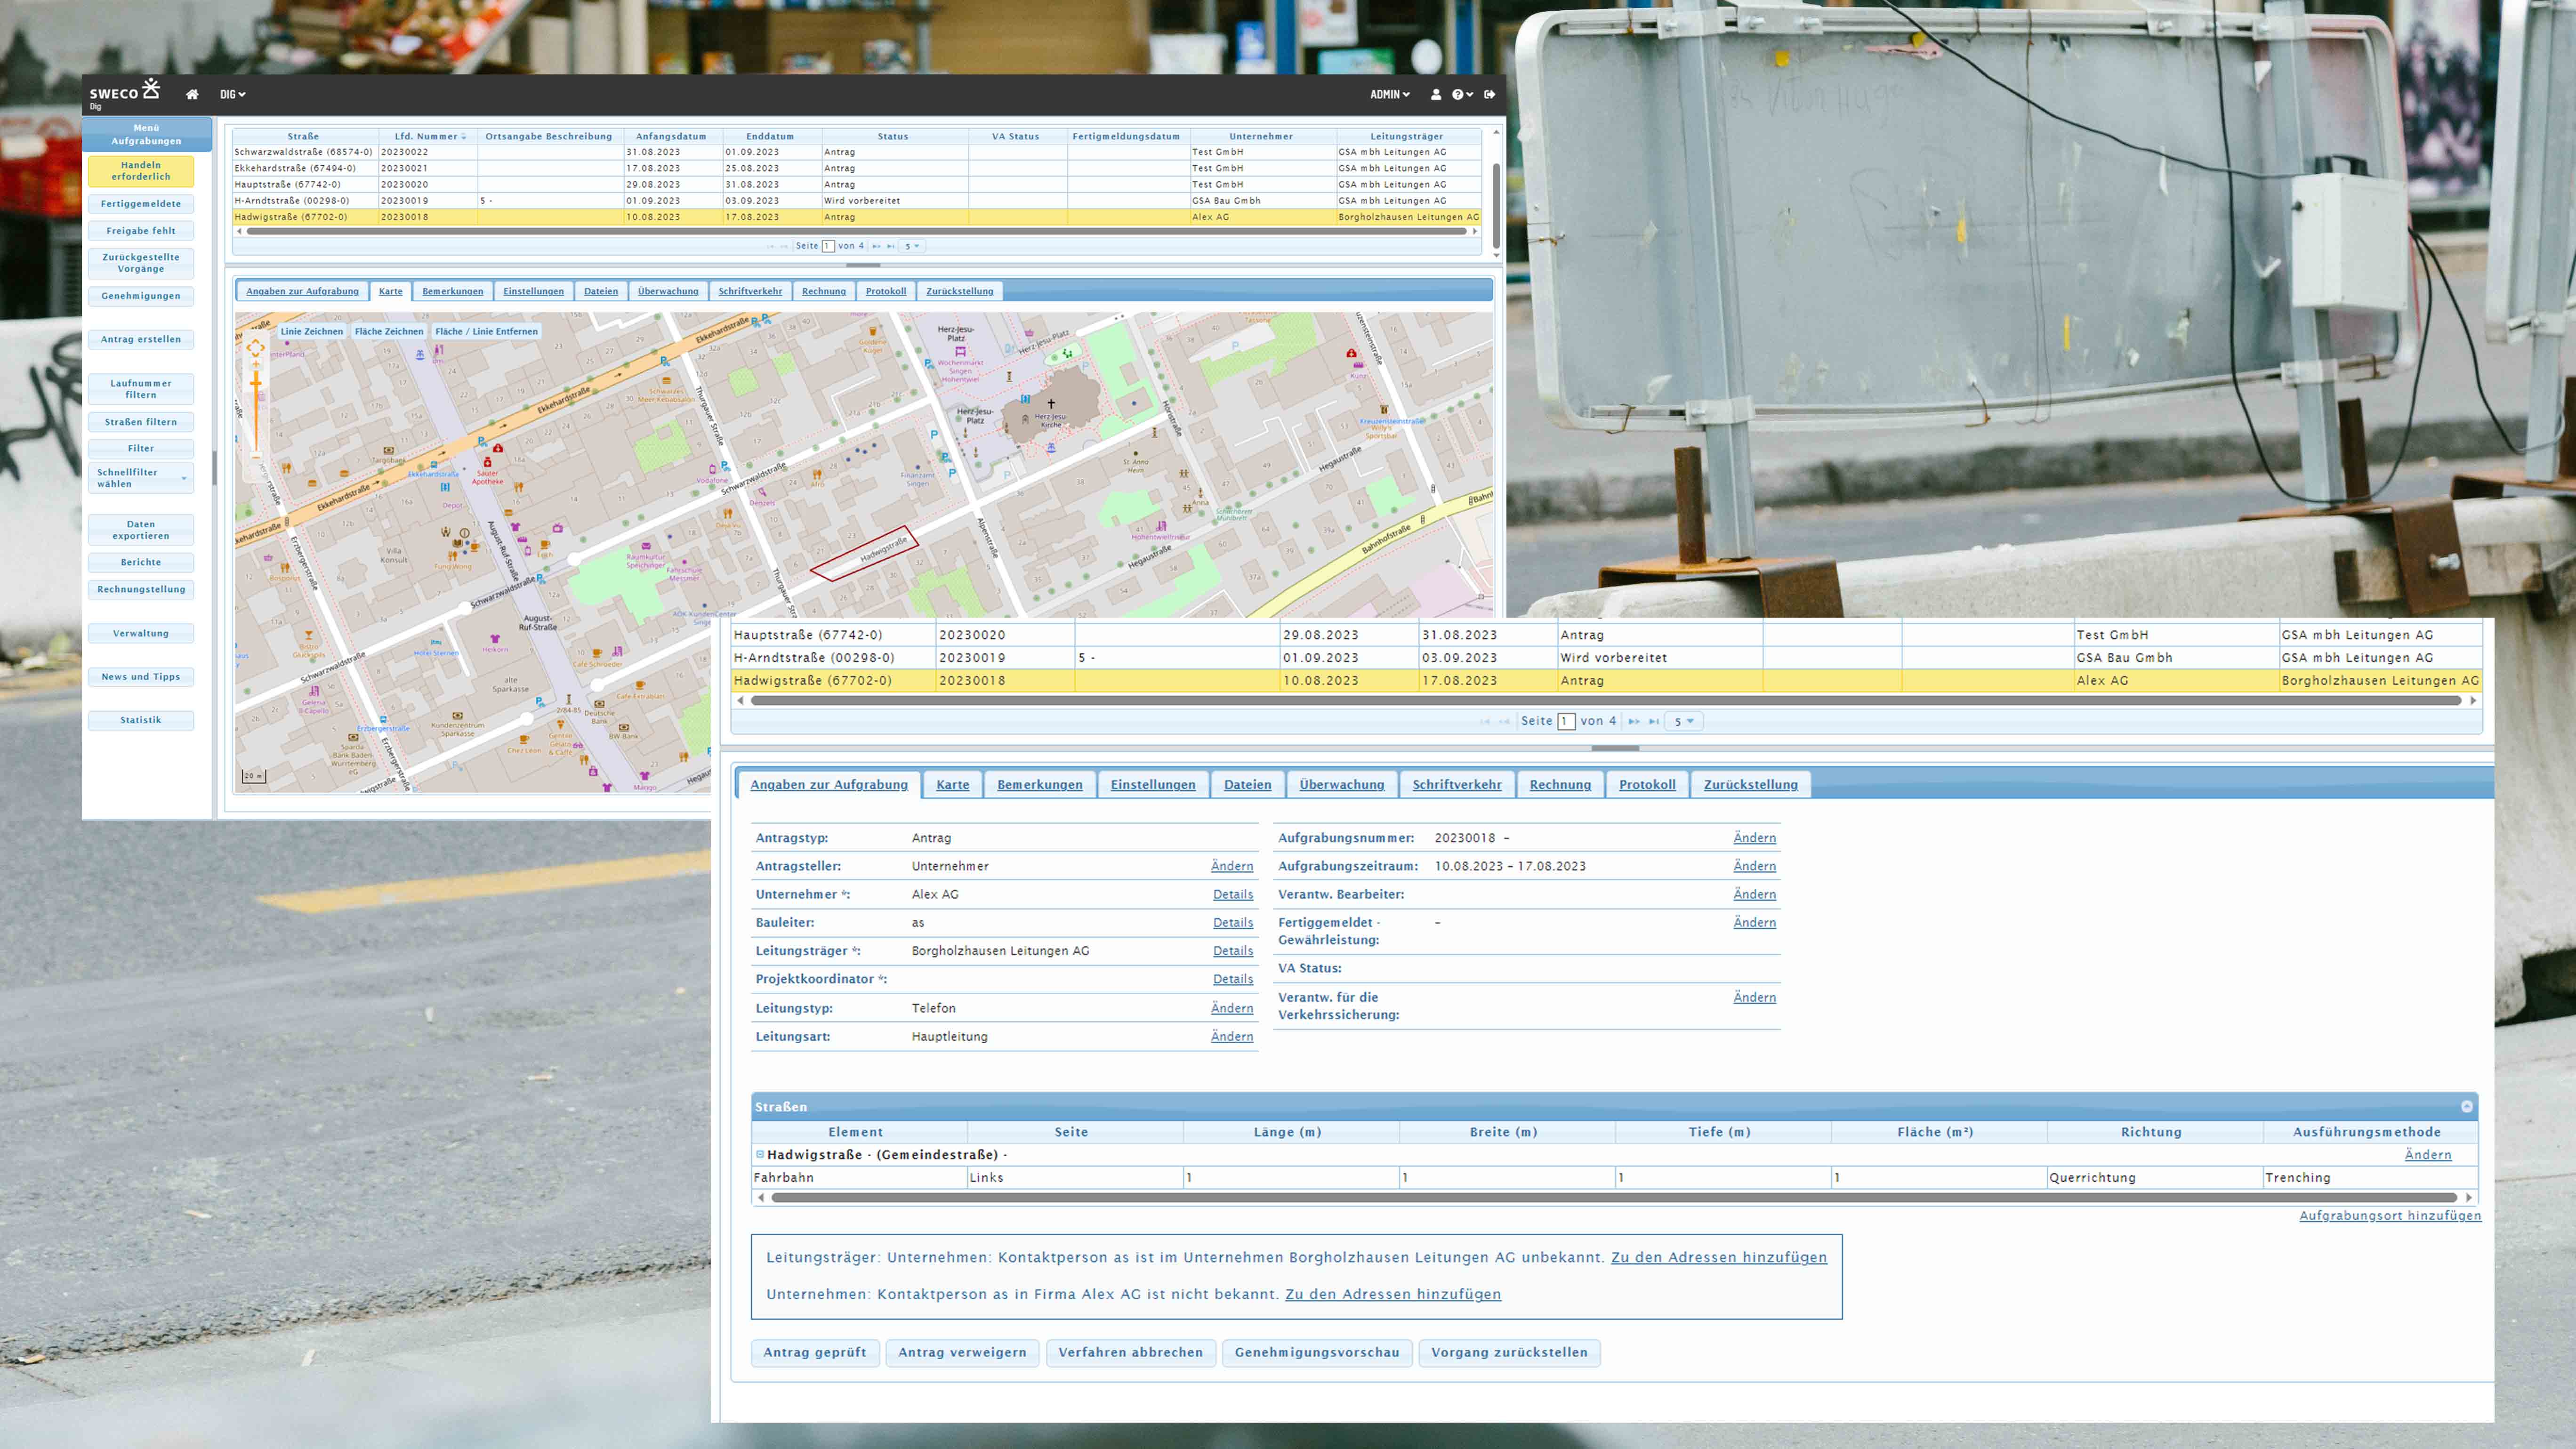Viewport: 2576px width, 1449px height.
Task: Click the page number field in large pager
Action: pos(1566,721)
